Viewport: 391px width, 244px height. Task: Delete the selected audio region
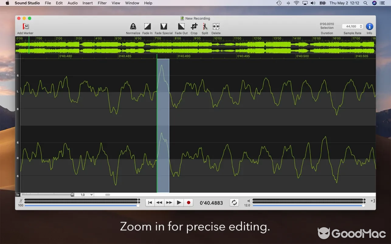[216, 26]
